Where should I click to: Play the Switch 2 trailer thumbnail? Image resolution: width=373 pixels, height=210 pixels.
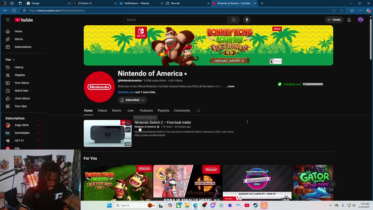pos(108,133)
